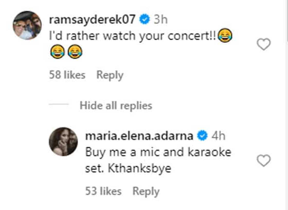288x210 pixels.
Task: Reply to the "Buy me a mic" comment
Action: coord(146,192)
